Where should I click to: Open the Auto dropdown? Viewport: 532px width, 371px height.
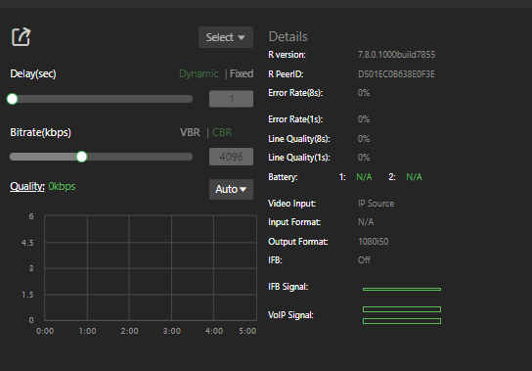tap(231, 189)
